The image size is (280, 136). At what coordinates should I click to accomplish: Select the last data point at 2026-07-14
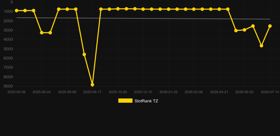pyautogui.click(x=270, y=26)
